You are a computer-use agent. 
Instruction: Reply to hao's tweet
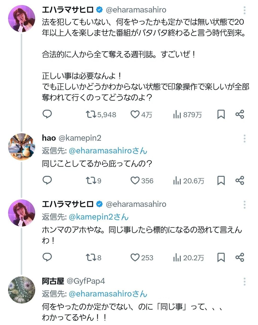[47, 180]
